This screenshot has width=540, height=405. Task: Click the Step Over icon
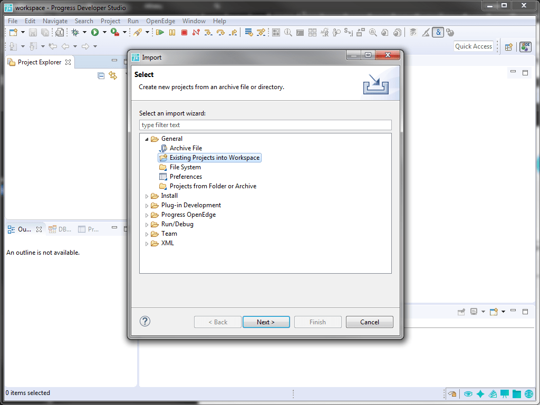pyautogui.click(x=220, y=33)
